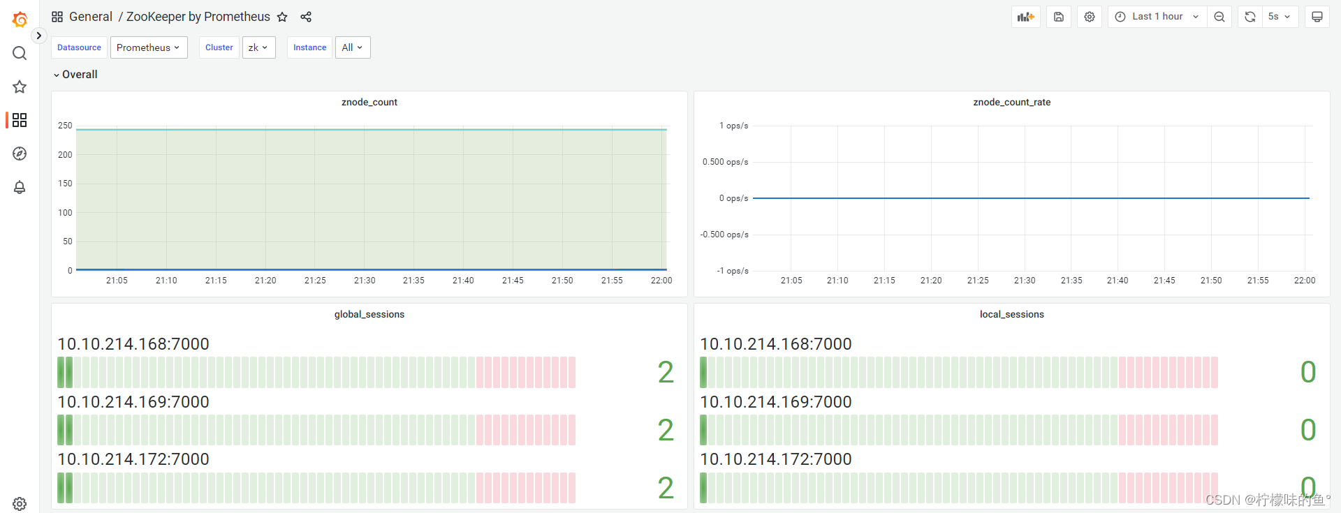
Task: Open global_sessions panel title menu
Action: (369, 314)
